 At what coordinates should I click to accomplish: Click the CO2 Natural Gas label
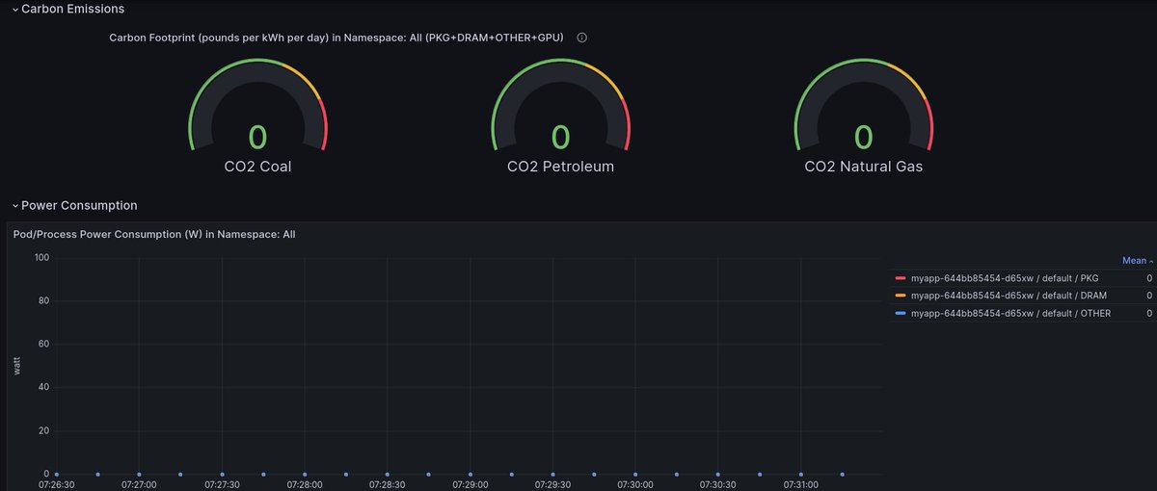click(864, 167)
